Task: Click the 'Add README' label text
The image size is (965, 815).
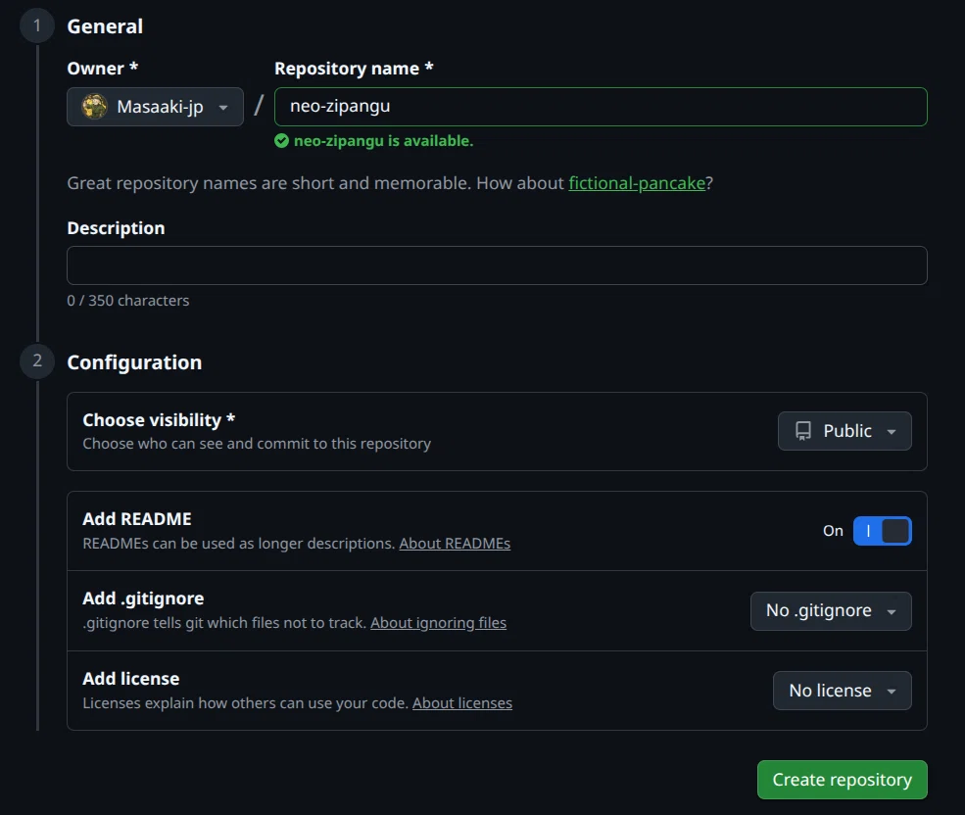Action: 136,519
